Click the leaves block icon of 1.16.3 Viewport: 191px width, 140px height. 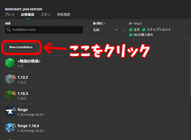(10, 95)
